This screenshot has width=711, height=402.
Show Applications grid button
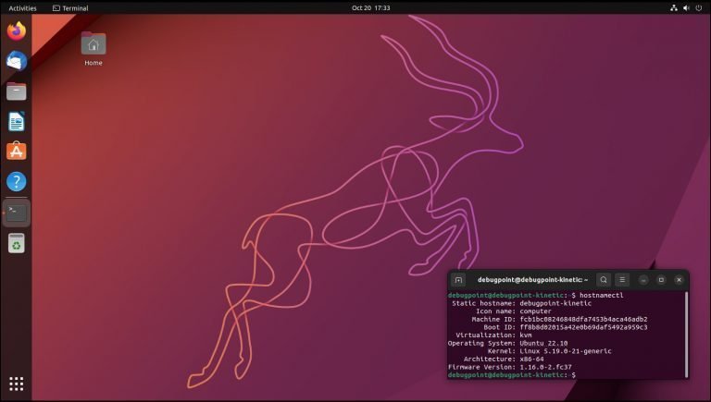pos(17,384)
